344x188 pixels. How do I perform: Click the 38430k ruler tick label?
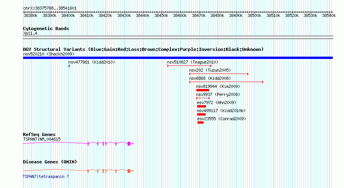124,15
